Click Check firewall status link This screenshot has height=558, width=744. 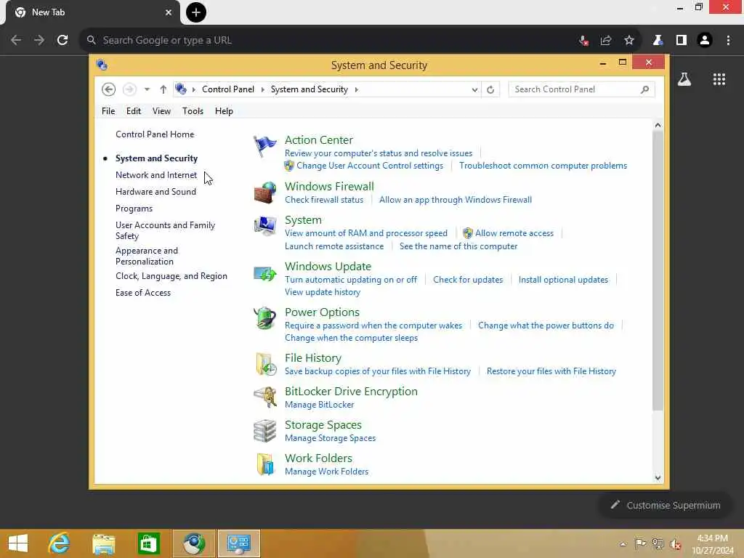click(324, 200)
